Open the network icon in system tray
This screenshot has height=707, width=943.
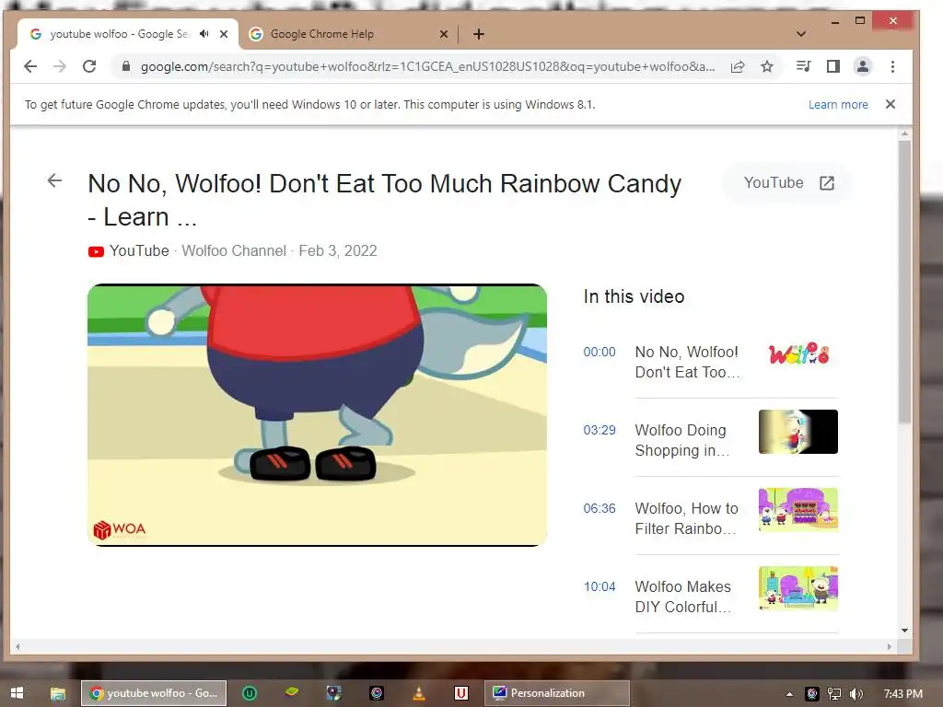click(834, 694)
